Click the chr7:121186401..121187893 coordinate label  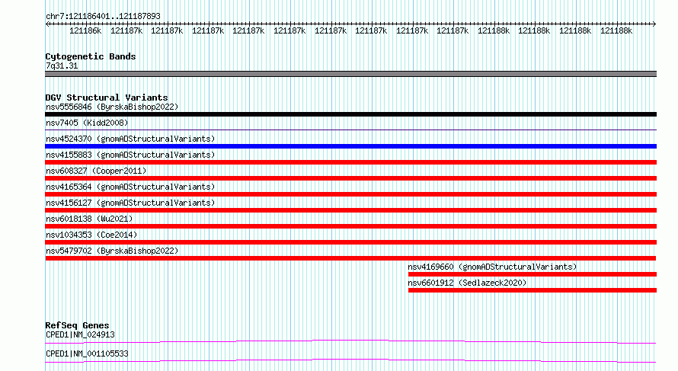coord(103,16)
